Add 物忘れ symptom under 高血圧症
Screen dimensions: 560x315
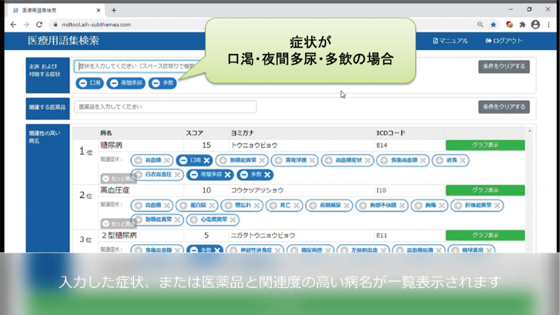(x=228, y=206)
